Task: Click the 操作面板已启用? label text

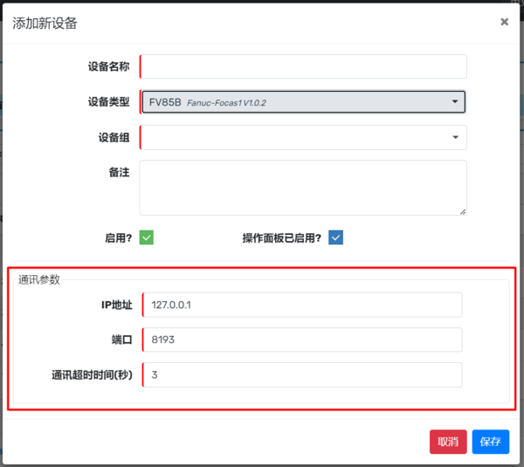Action: 281,237
